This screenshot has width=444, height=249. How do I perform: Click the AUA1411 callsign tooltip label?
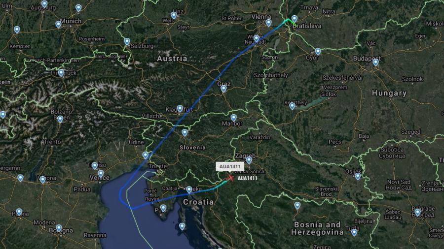point(230,166)
